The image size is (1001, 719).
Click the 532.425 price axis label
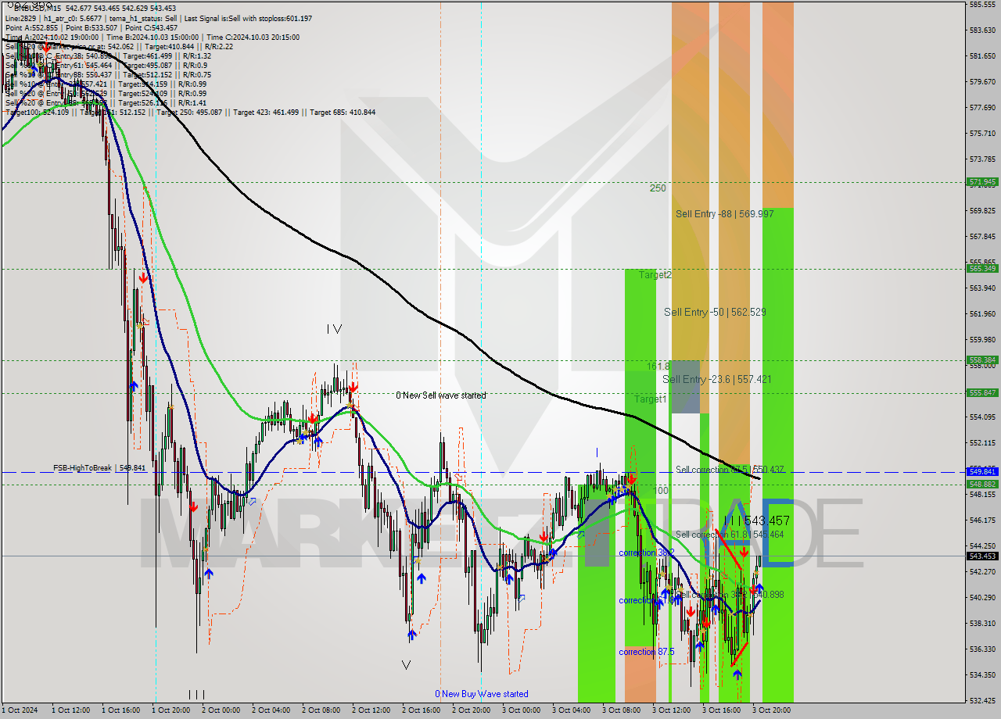983,700
